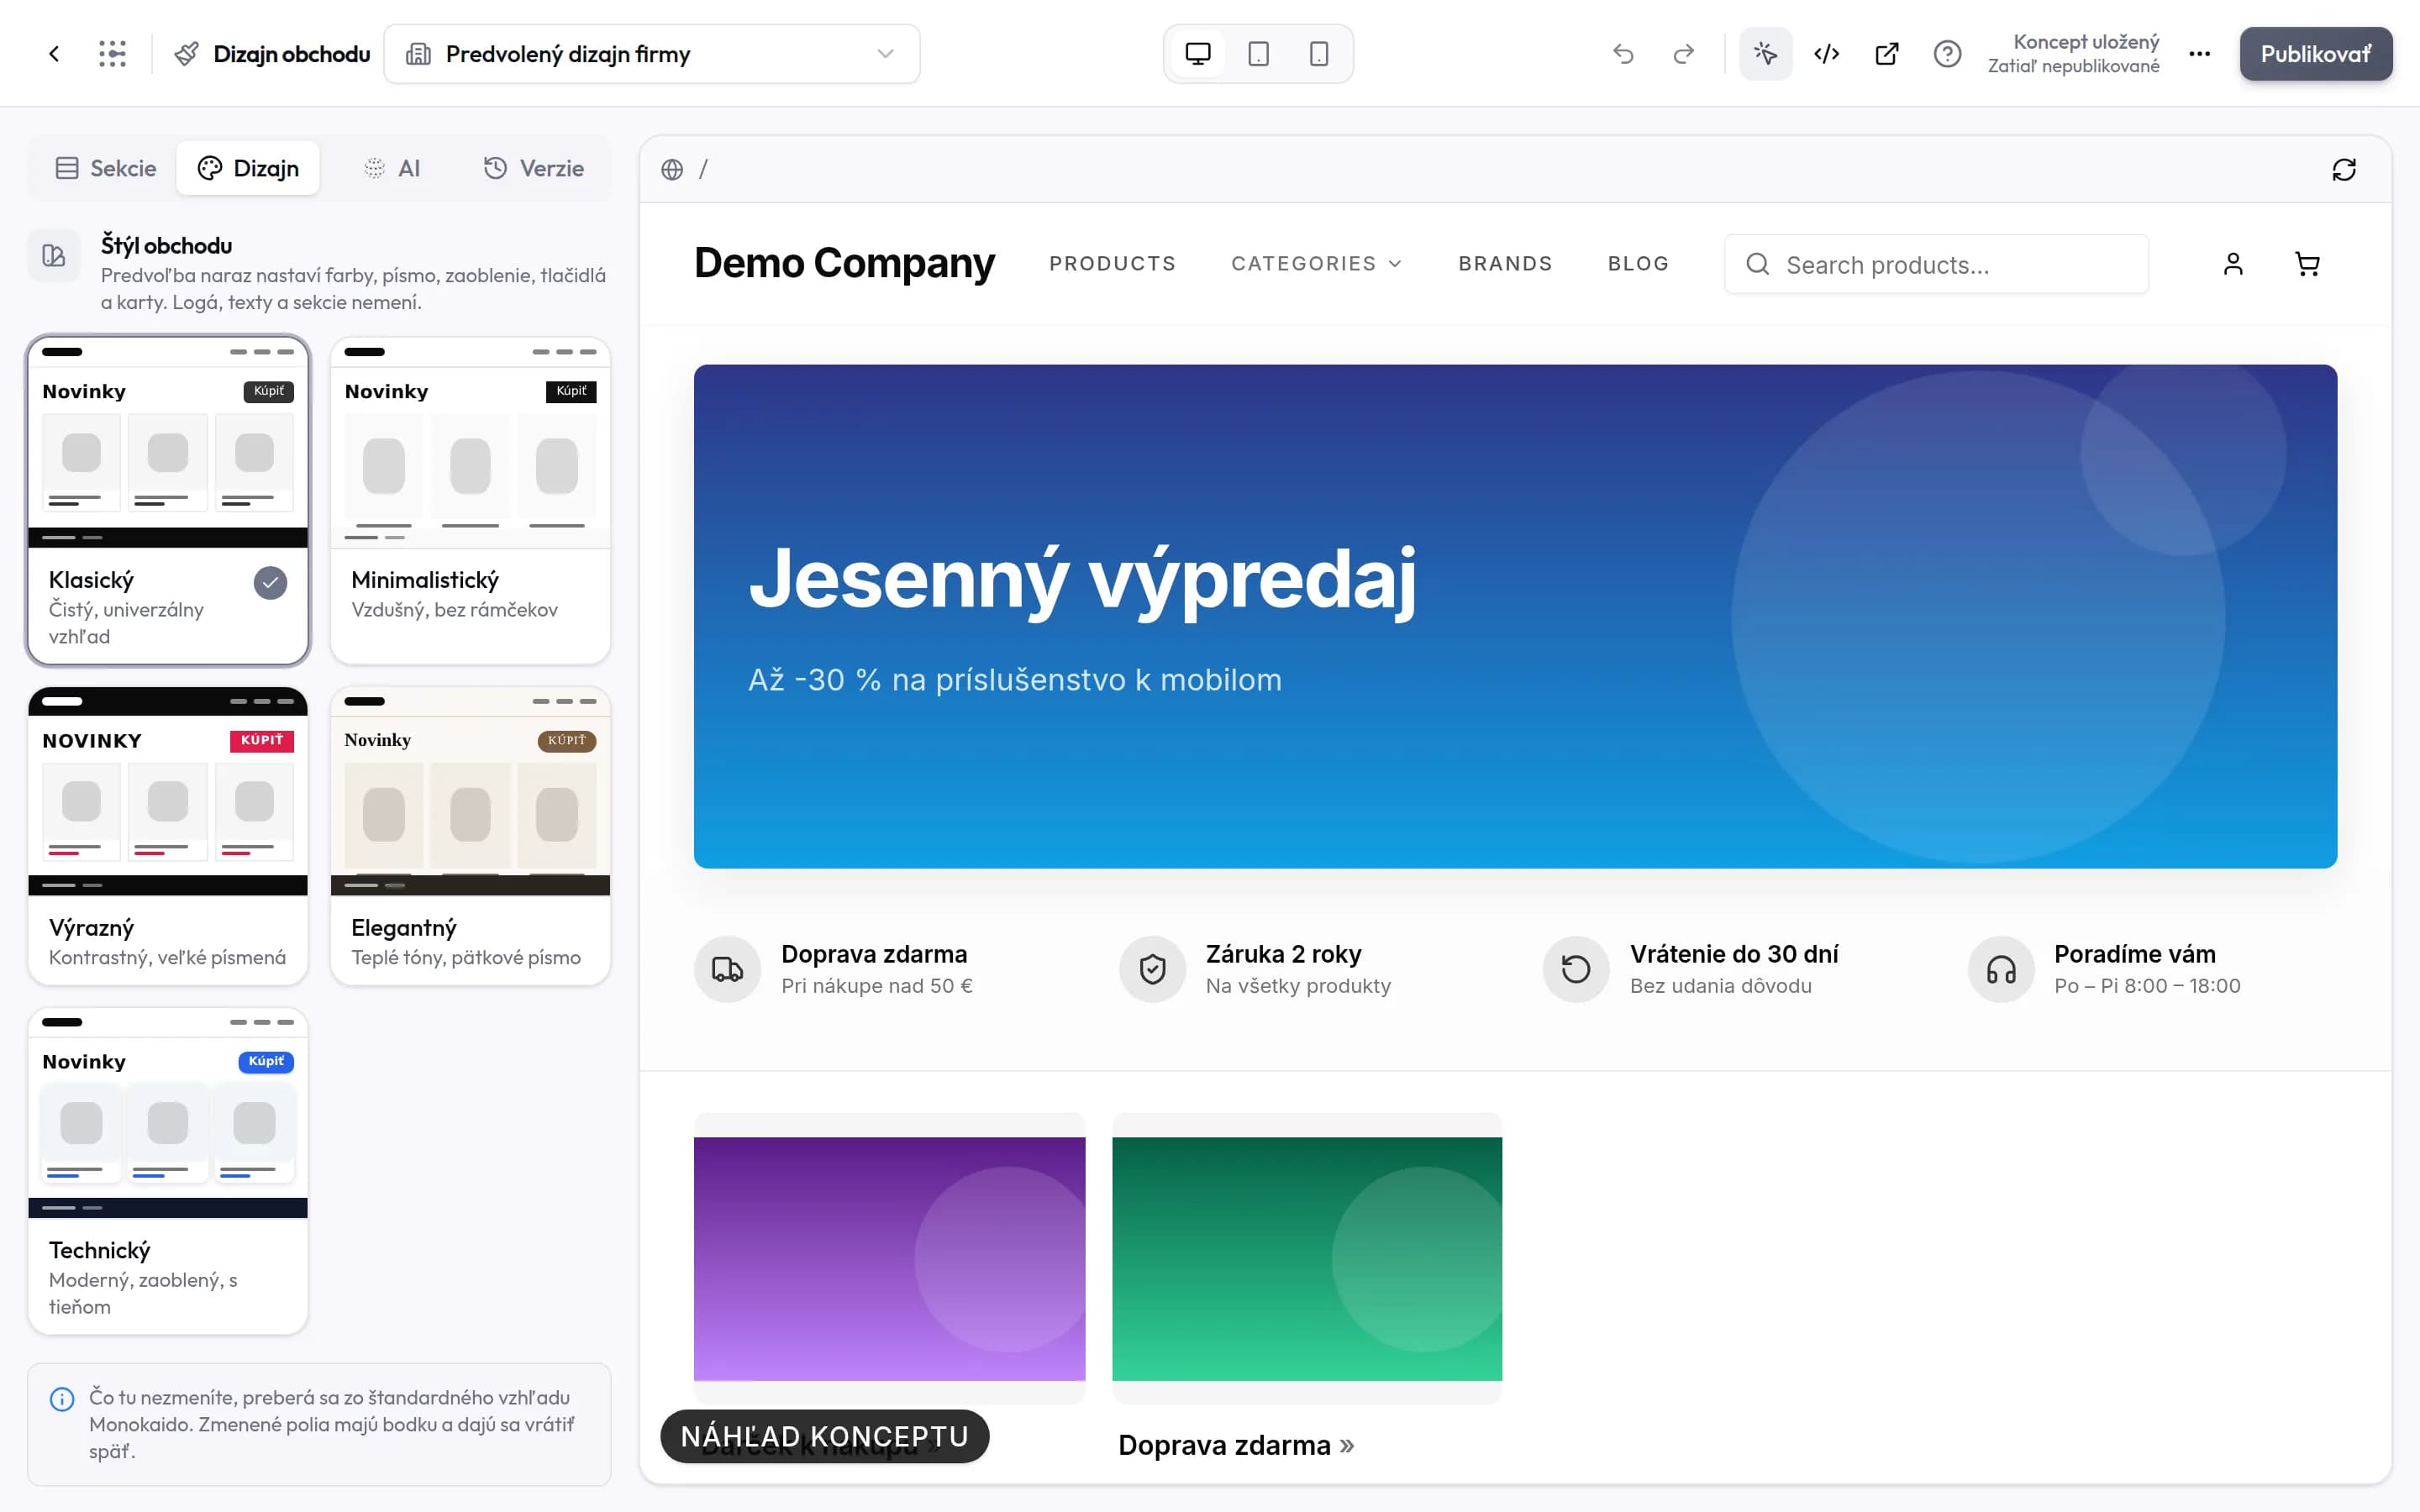The image size is (2420, 1512).
Task: Click the Search products input field
Action: 1936,264
